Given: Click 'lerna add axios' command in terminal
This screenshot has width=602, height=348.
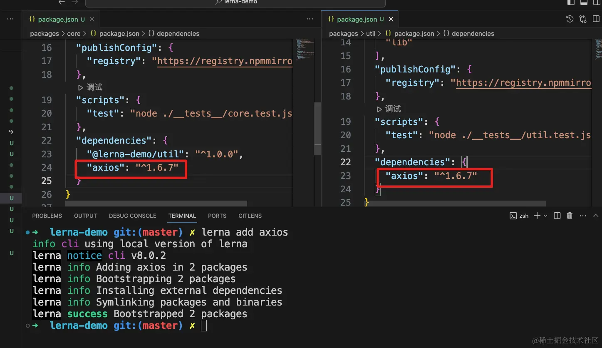Looking at the screenshot, I should (x=245, y=232).
